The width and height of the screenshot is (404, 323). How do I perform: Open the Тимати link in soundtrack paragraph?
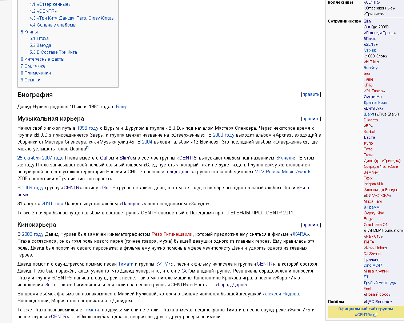(126, 264)
